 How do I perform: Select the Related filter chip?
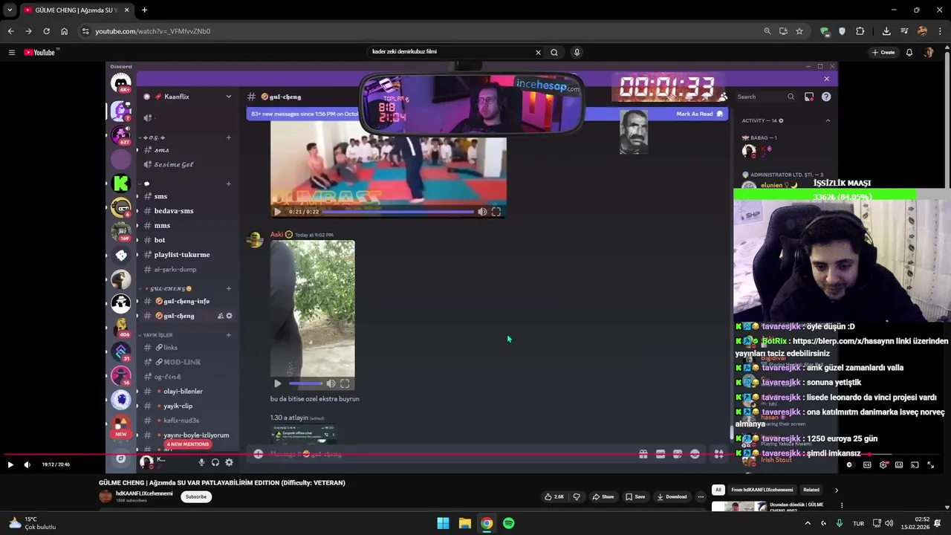click(811, 490)
